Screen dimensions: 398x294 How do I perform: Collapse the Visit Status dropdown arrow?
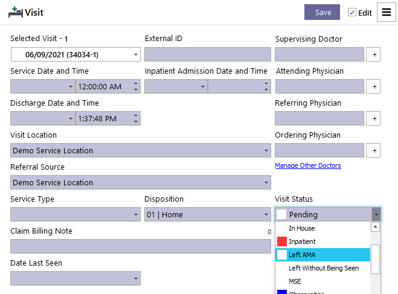376,214
